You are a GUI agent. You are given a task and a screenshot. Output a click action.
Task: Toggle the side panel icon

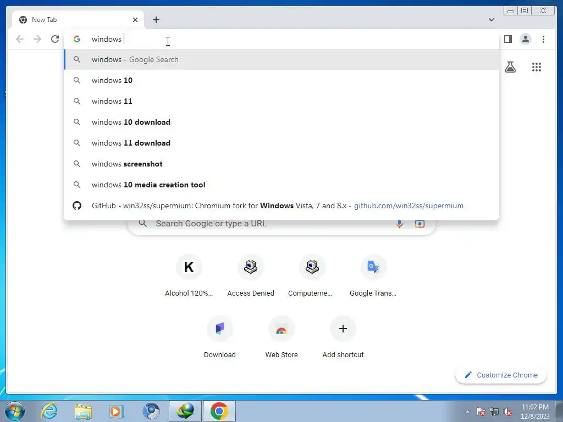[x=507, y=39]
